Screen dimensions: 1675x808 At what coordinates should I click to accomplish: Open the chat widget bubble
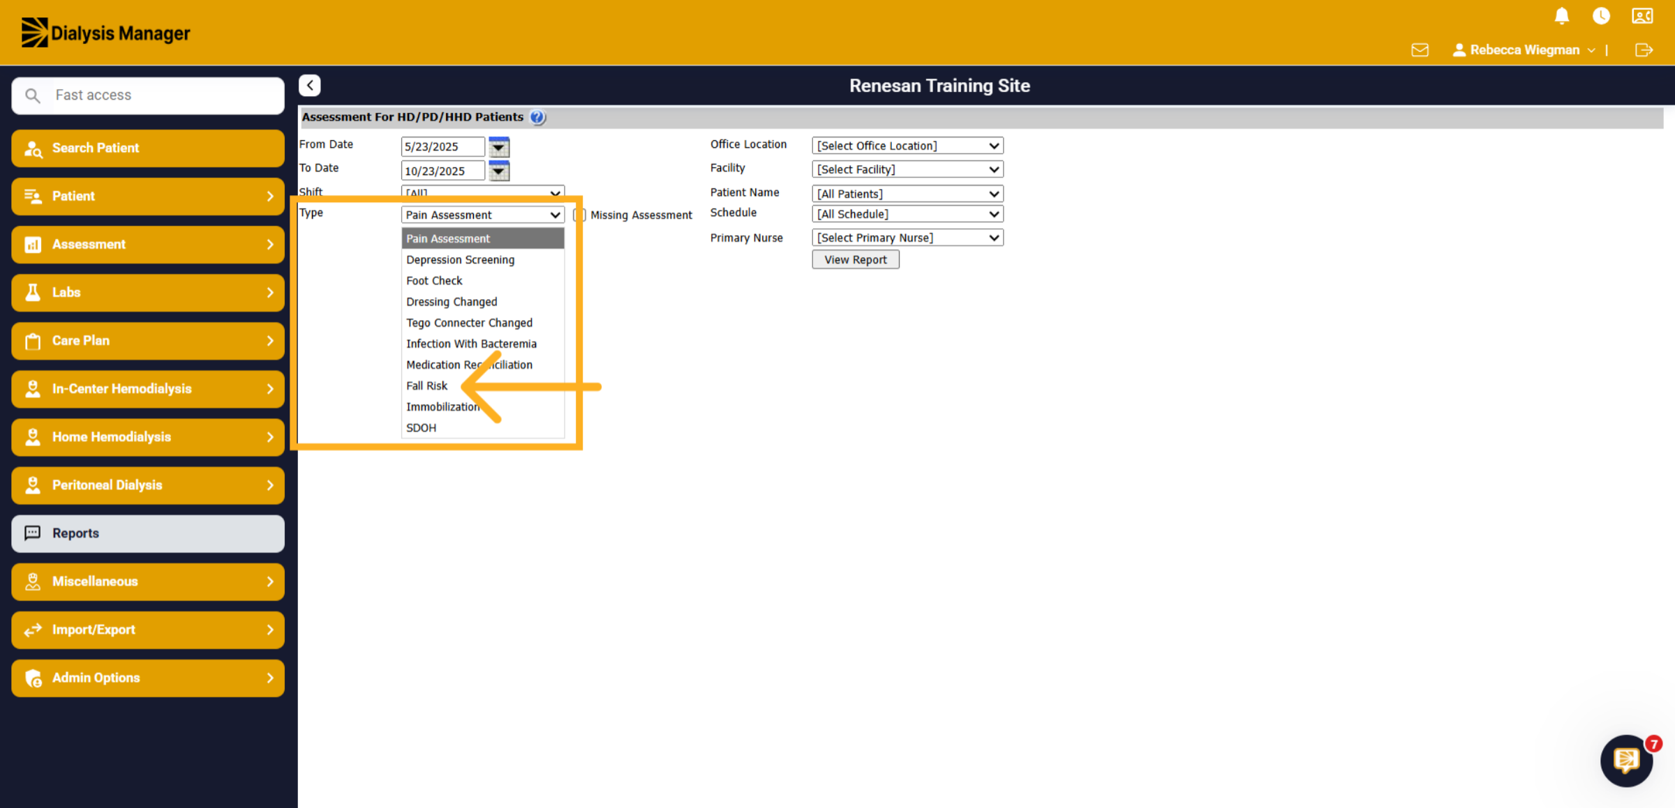point(1626,761)
